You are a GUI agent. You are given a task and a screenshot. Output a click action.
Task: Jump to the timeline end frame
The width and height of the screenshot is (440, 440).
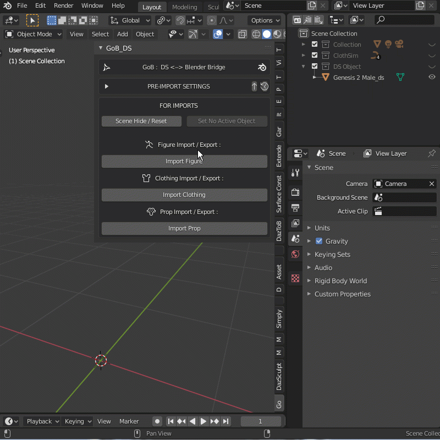tap(226, 421)
